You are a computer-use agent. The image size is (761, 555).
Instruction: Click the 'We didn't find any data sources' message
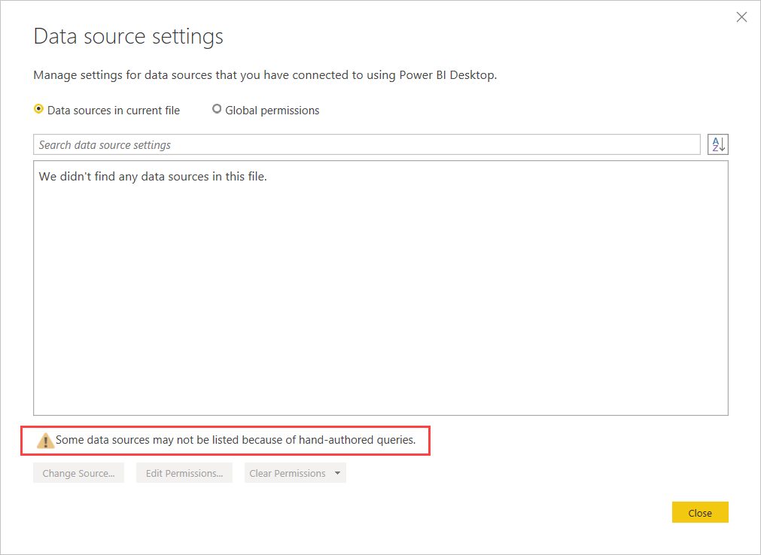[153, 177]
